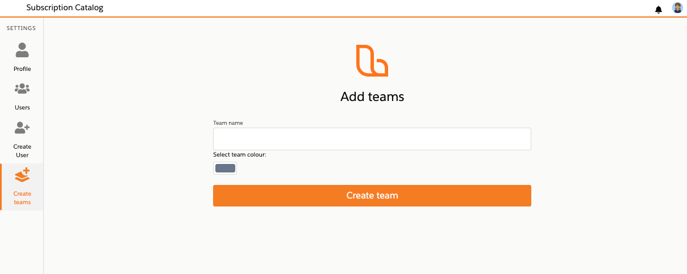Select the Create teams label

22,198
